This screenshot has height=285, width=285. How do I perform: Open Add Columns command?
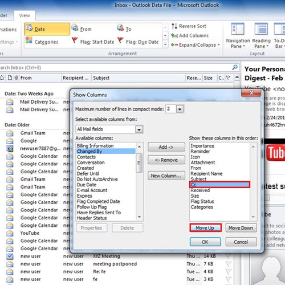190,35
